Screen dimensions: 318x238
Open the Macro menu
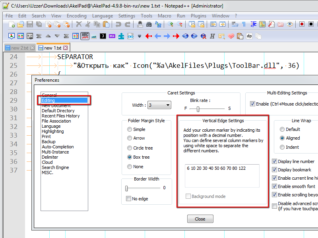coord(165,16)
